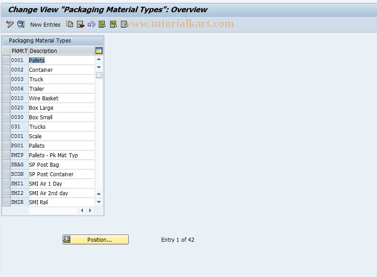Click the Pallets description field of 0001
This screenshot has width=377, height=277.
point(62,60)
